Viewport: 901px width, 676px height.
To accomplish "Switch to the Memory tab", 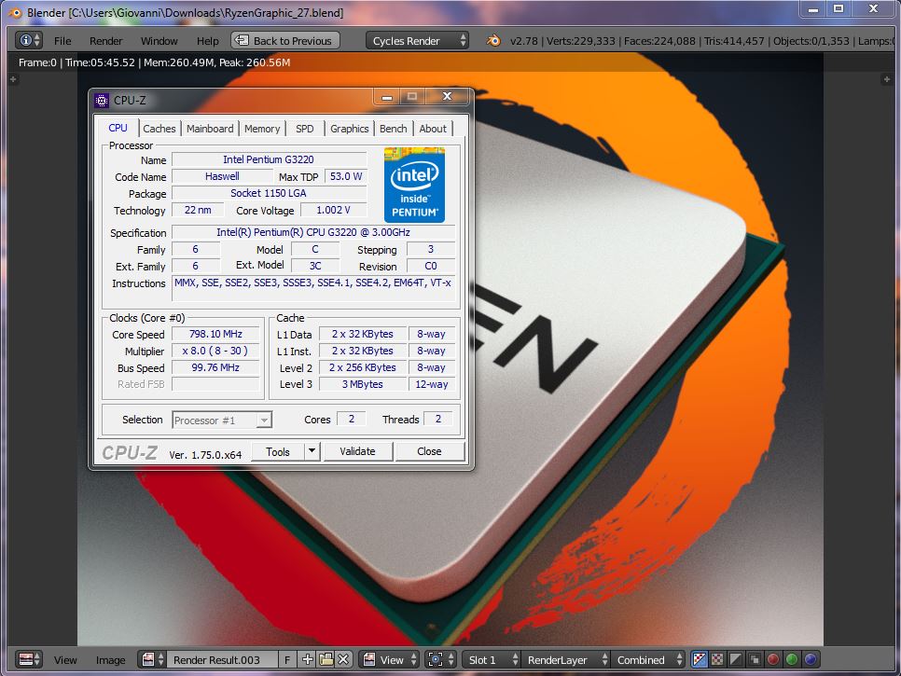I will [x=262, y=129].
